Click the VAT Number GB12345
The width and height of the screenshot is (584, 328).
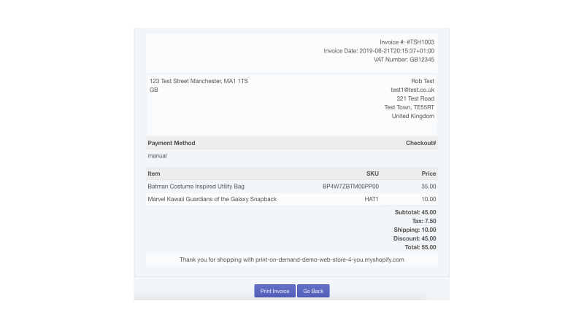(x=404, y=60)
